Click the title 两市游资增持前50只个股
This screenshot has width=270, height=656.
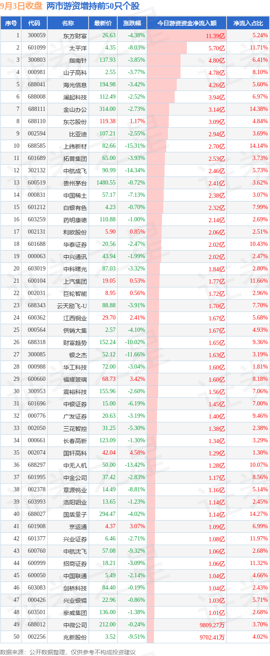point(94,6)
